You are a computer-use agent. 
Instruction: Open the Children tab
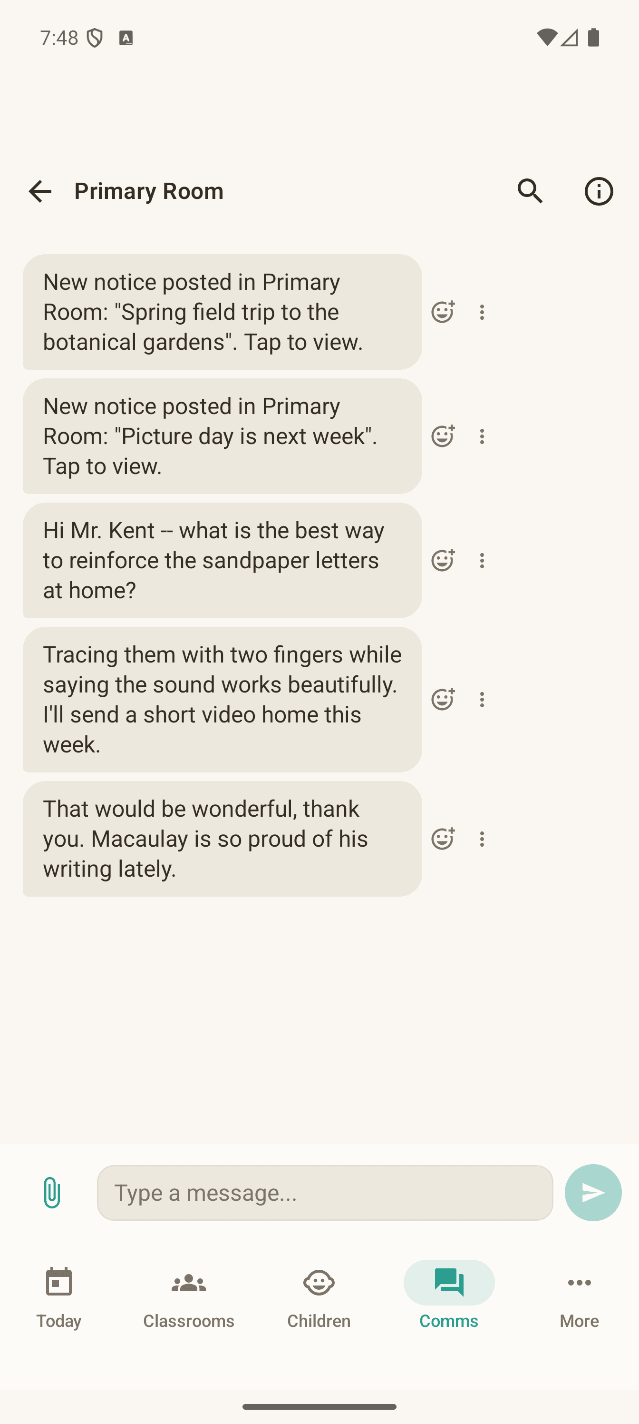click(x=319, y=1297)
